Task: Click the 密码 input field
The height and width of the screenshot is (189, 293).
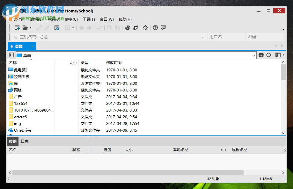Action: pos(265,37)
